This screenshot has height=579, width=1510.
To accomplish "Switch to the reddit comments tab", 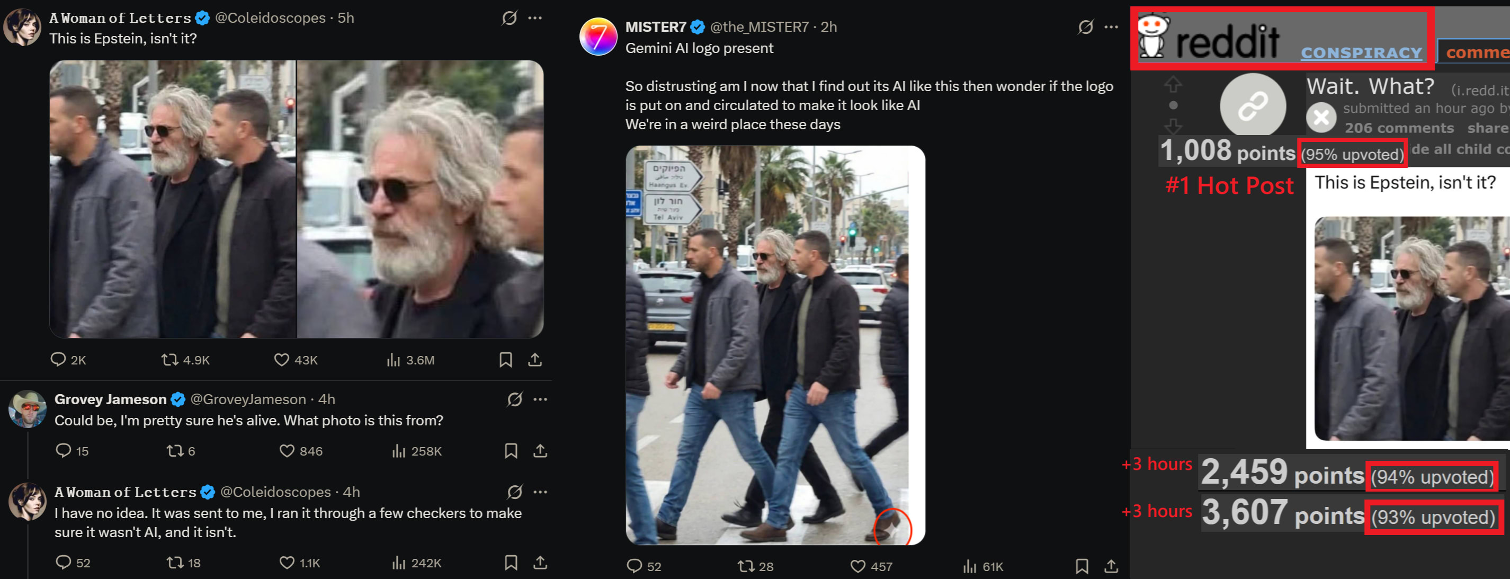I will [1477, 53].
